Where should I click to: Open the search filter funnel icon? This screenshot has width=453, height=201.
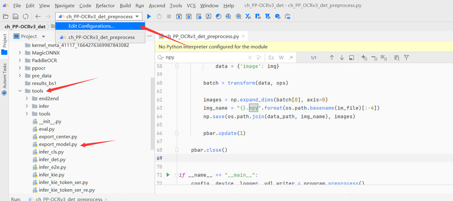pos(406,57)
